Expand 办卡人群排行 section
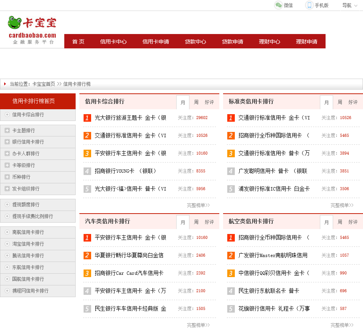363x330 pixels. [7, 153]
